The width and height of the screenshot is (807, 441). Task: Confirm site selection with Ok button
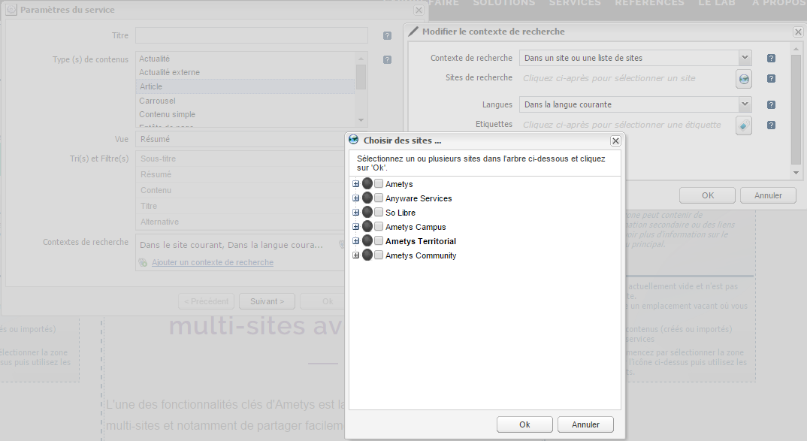[524, 424]
